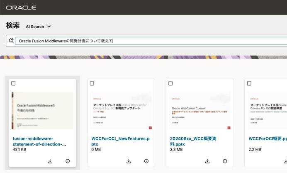The image size is (287, 173).
Task: Click the 2.3 MB file size text
Action: 176,150
